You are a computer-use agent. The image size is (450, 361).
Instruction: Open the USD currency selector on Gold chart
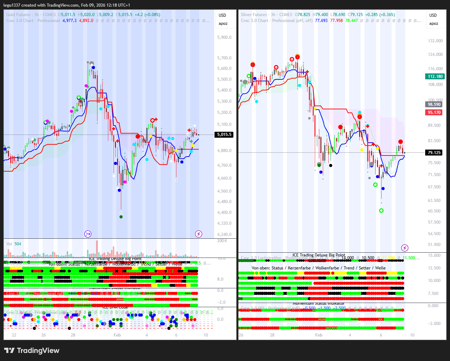click(x=223, y=15)
